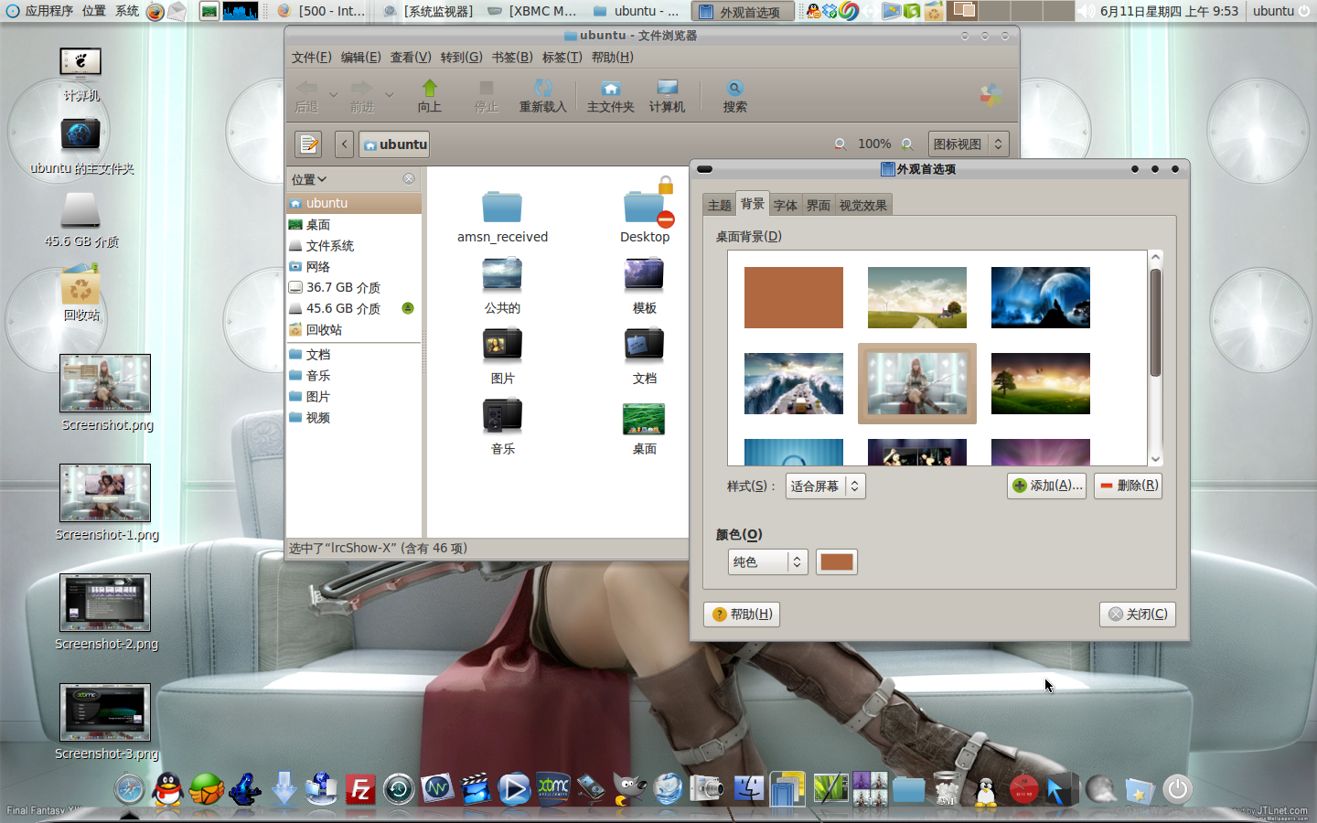Open the 音乐 folder in the file pane
Screen dimensions: 1317x823
502,427
